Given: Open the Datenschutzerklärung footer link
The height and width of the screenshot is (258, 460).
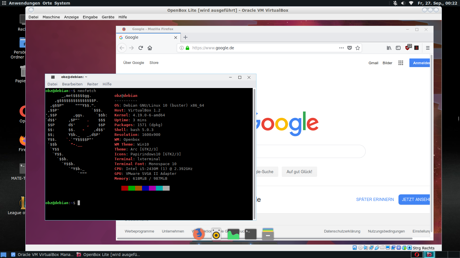Looking at the screenshot, I should click(342, 231).
